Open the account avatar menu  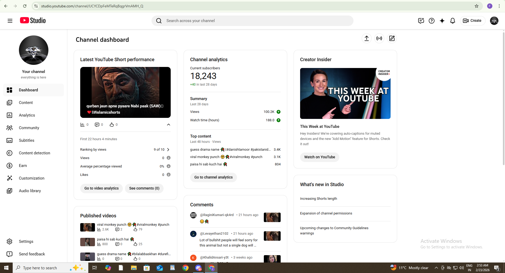click(494, 21)
